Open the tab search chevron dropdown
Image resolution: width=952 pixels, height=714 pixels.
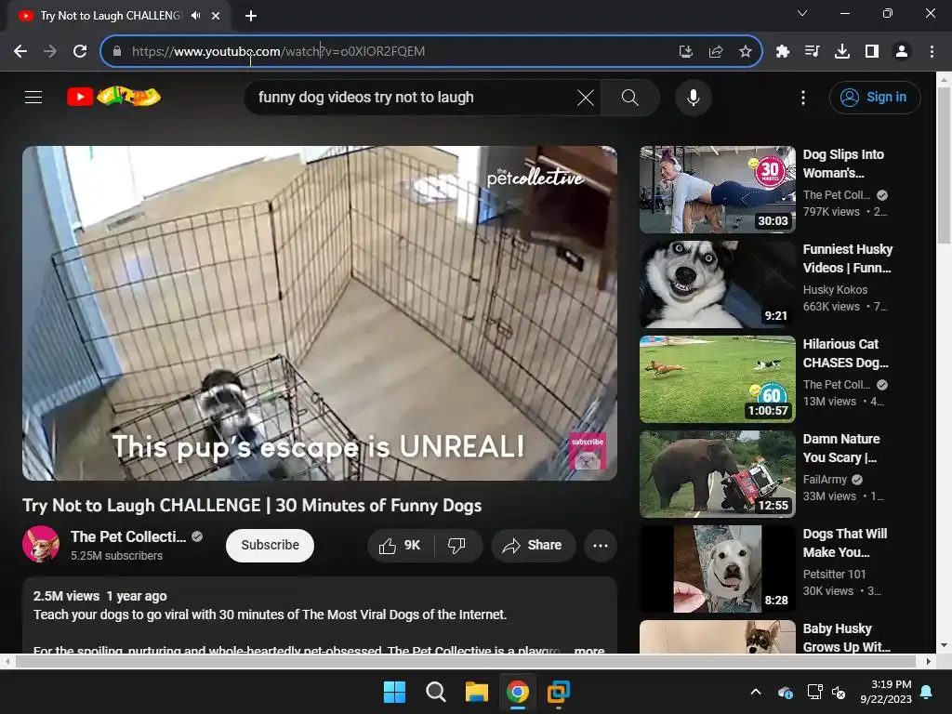click(802, 13)
